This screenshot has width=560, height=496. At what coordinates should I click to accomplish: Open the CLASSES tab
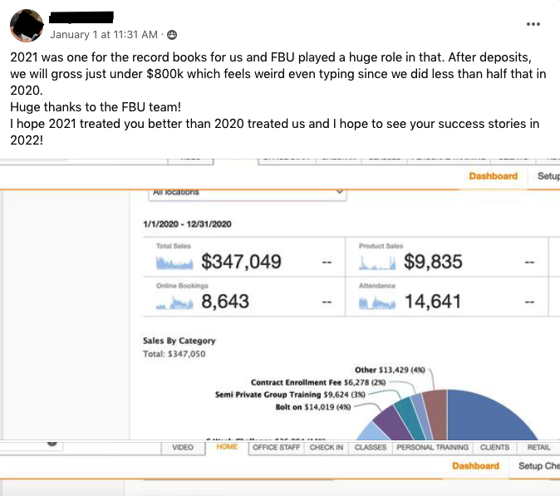[x=371, y=448]
